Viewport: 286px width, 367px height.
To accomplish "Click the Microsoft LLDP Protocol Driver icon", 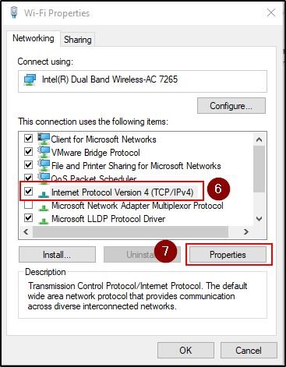I will pyautogui.click(x=44, y=221).
